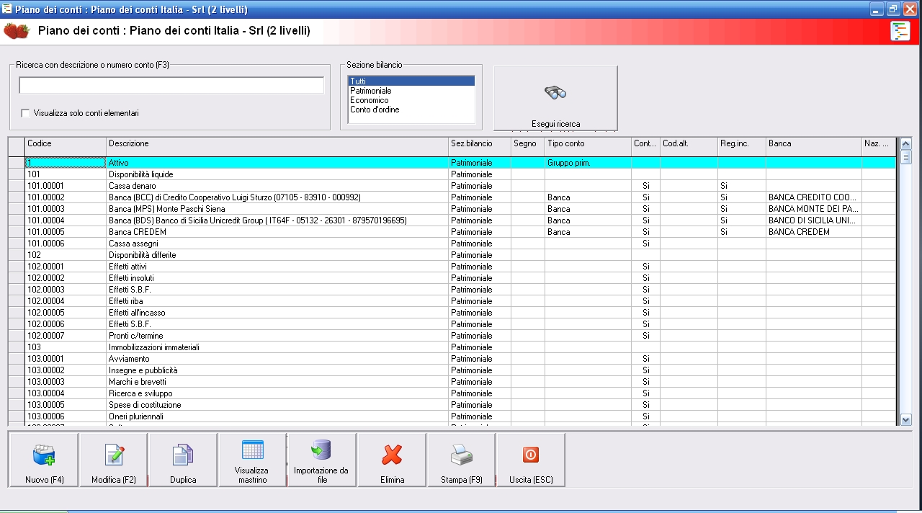This screenshot has width=922, height=513.
Task: Click the scrollbar up arrow of the grid
Action: click(906, 143)
